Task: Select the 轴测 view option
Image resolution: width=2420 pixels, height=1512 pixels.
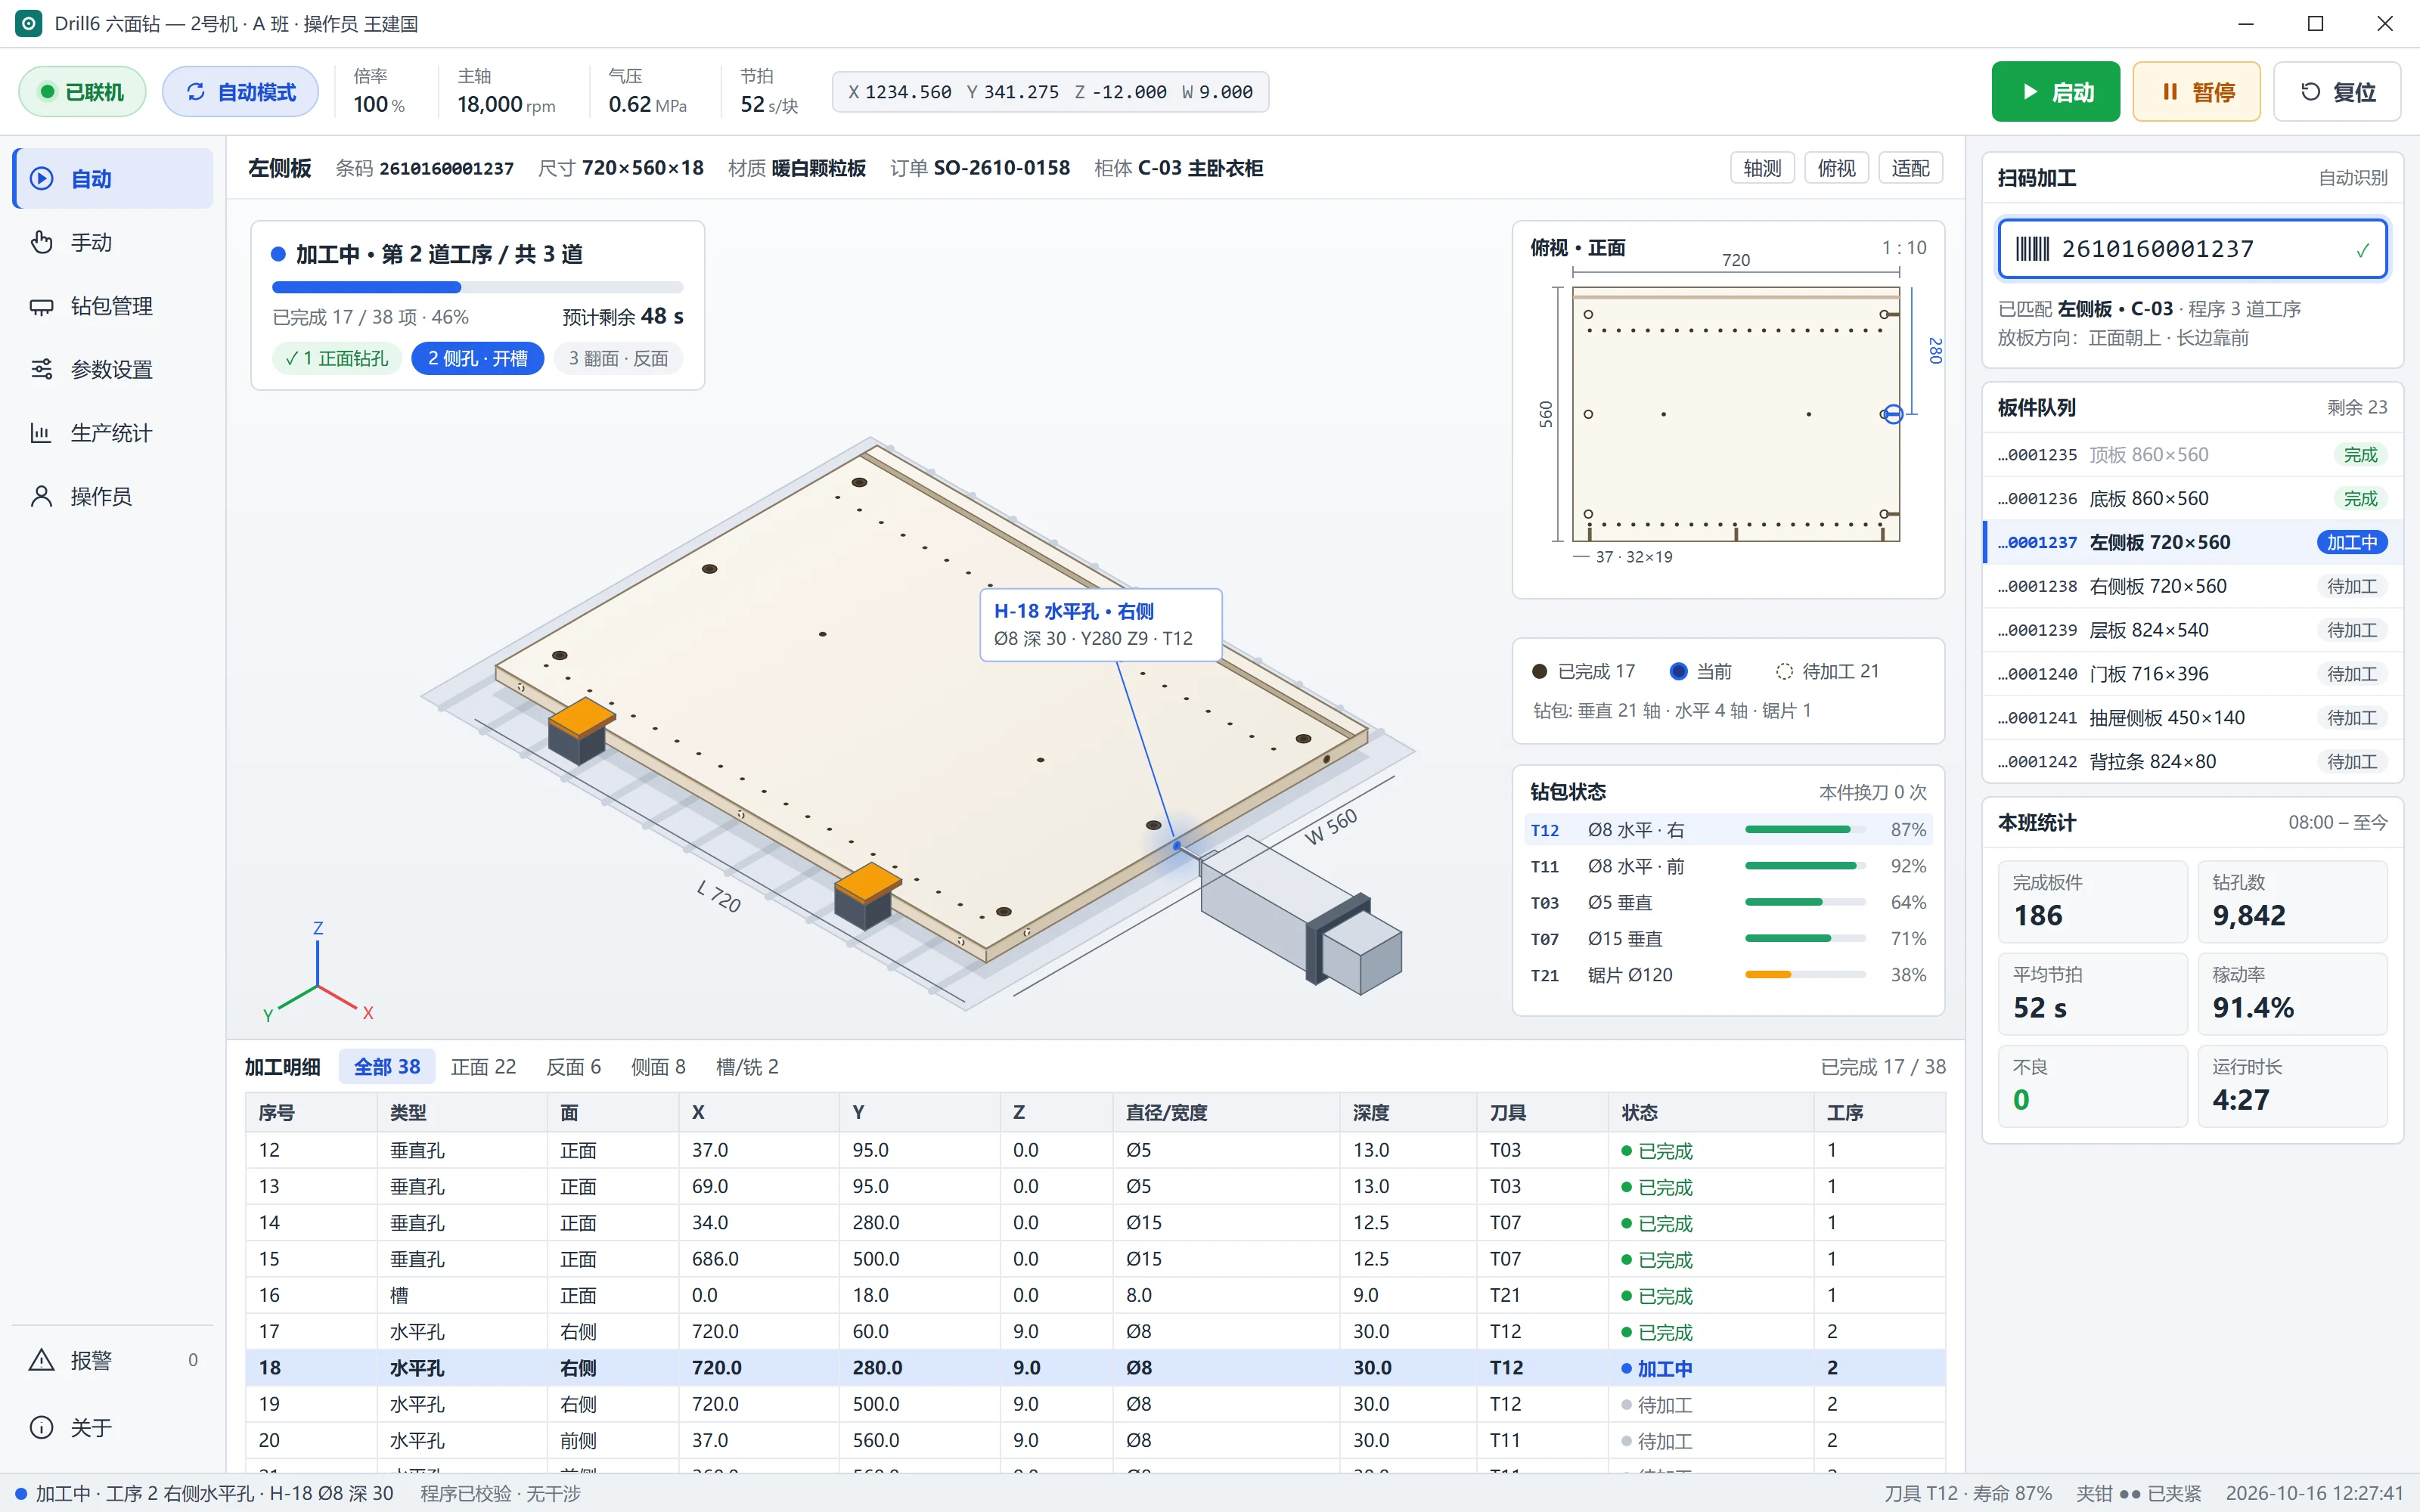Action: [1762, 168]
